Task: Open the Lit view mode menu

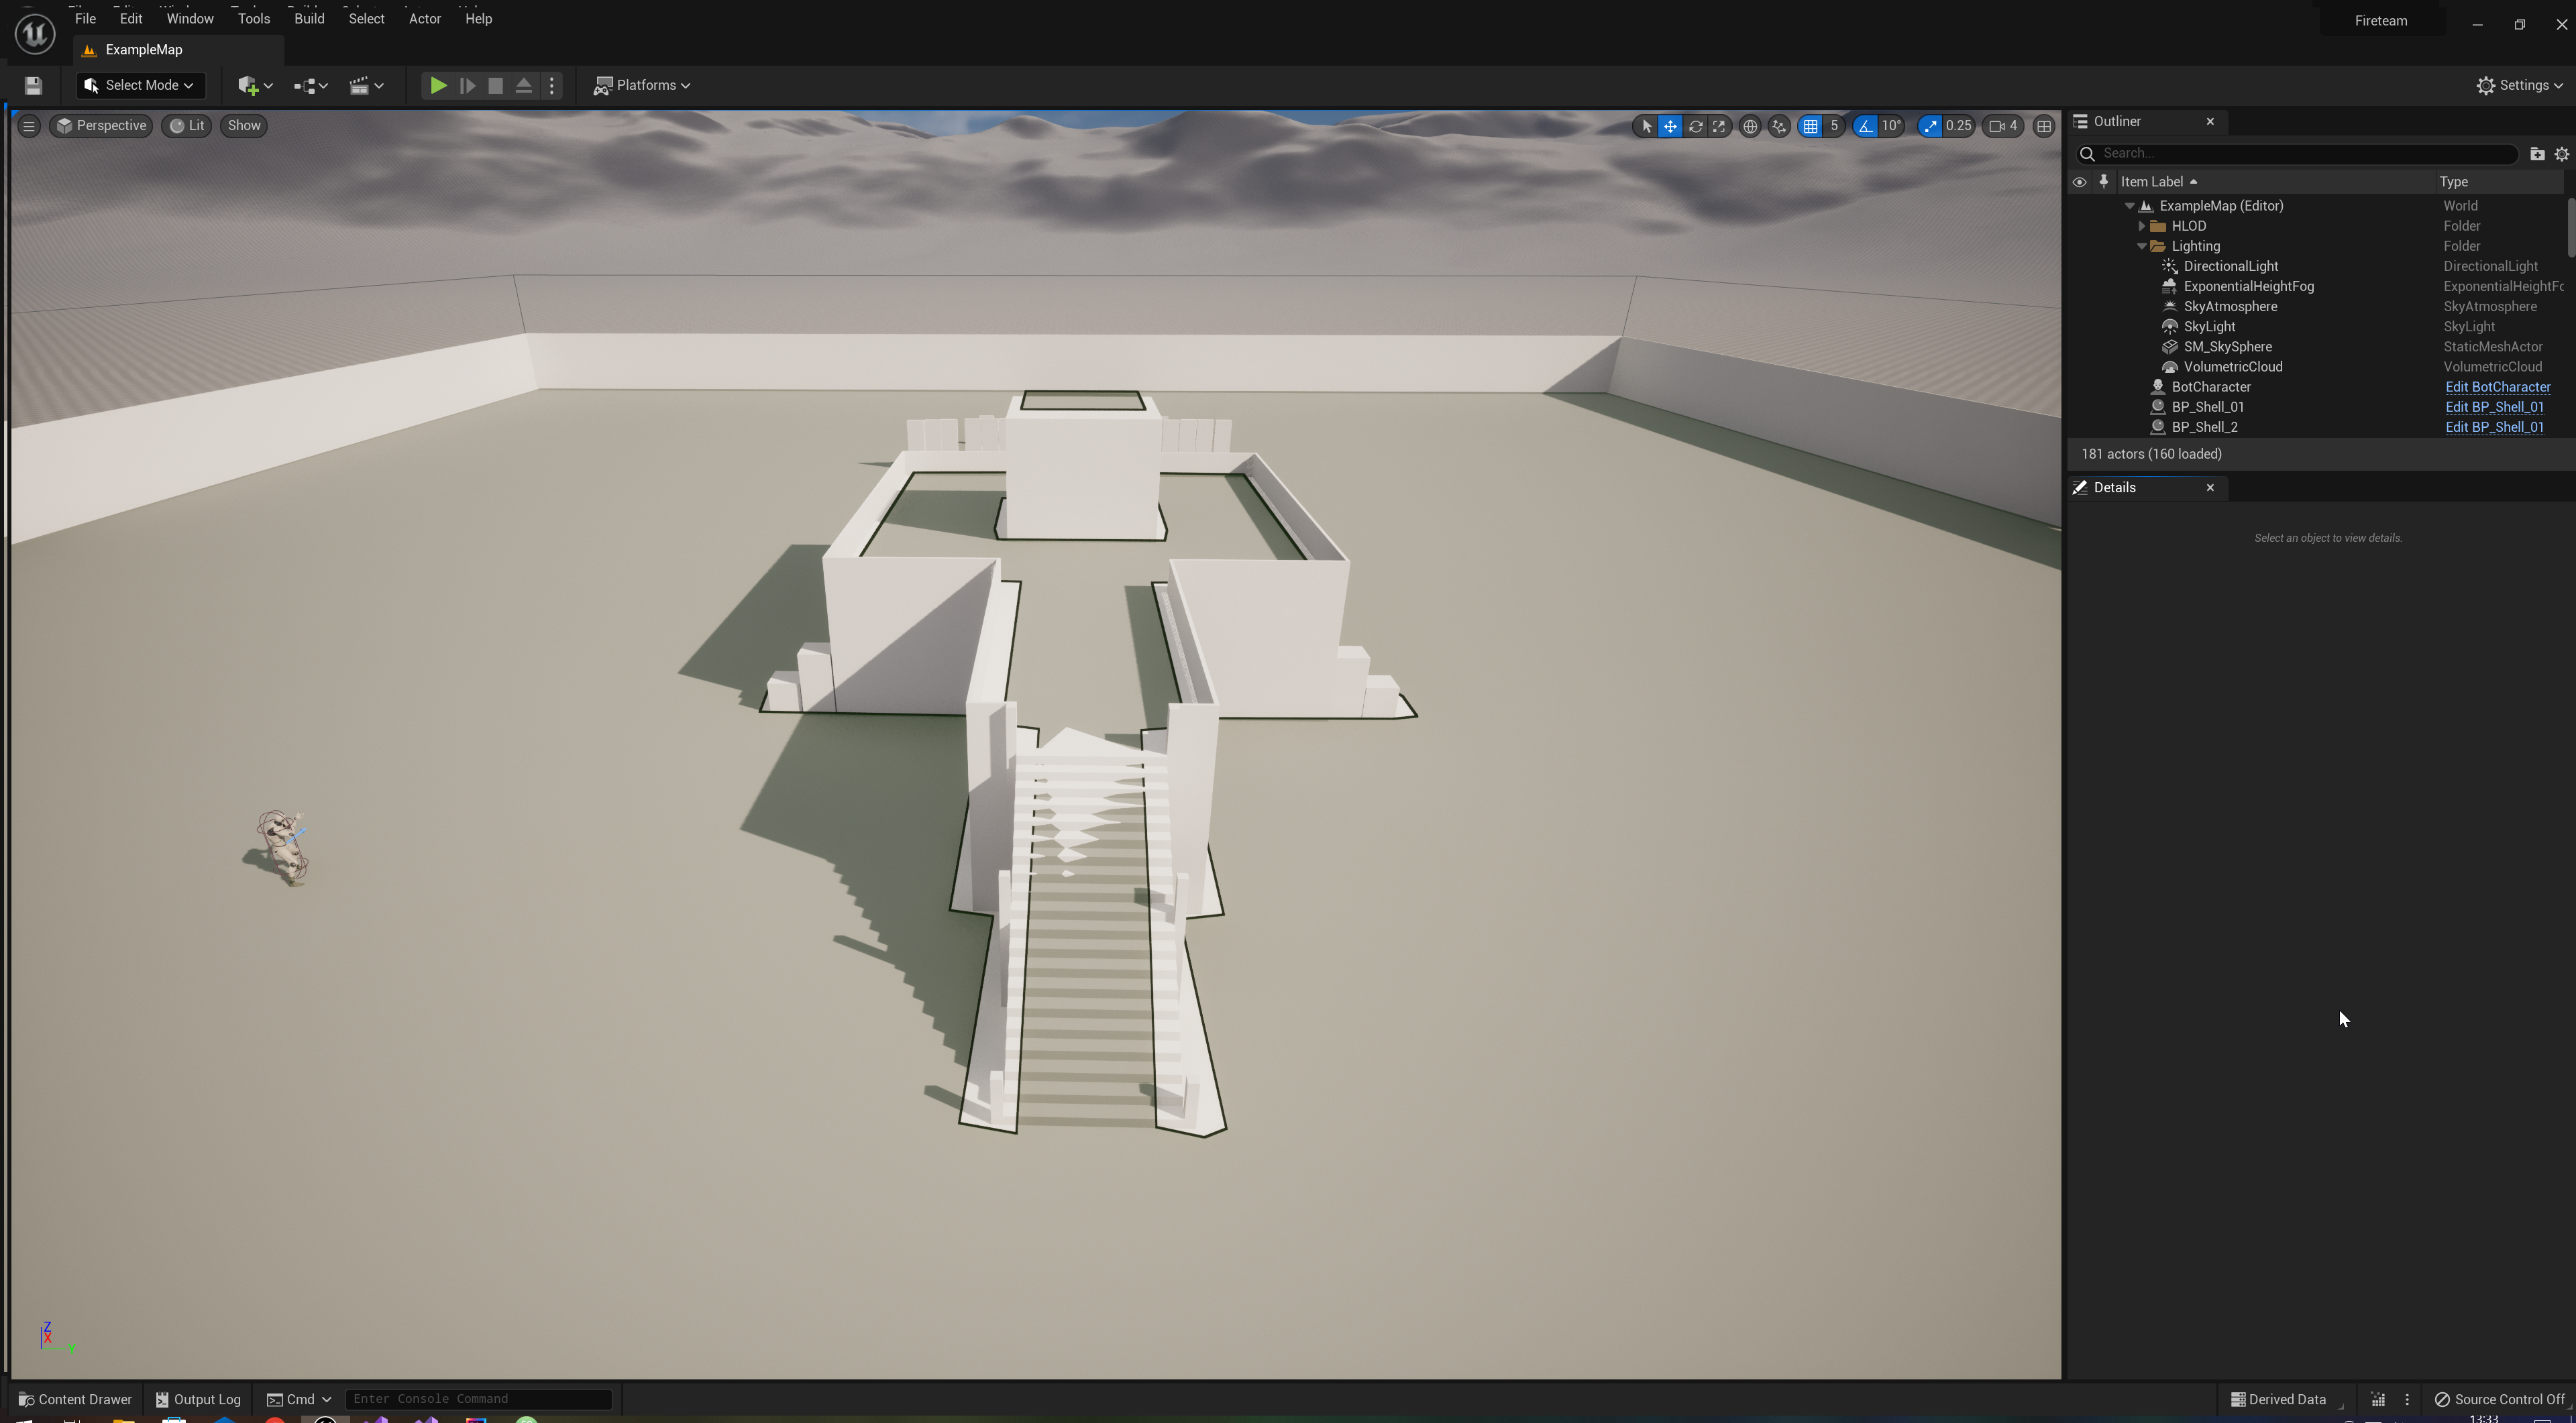Action: click(186, 126)
